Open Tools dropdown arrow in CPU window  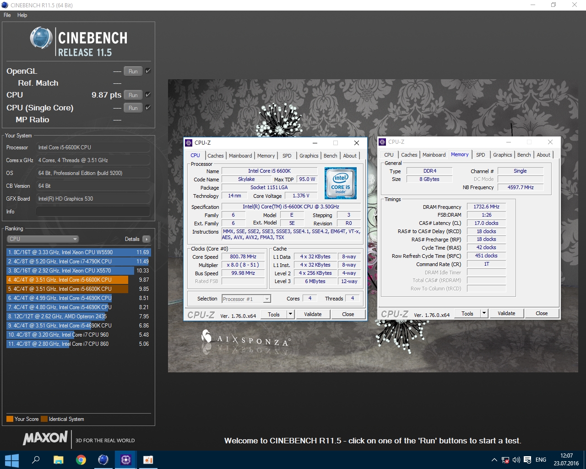[x=290, y=314]
